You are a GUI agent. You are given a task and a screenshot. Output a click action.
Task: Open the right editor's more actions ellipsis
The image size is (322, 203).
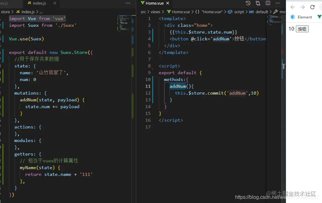click(x=278, y=3)
